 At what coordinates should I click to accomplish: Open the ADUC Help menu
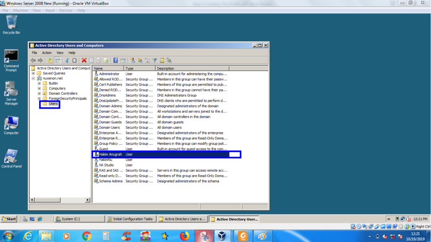pyautogui.click(x=72, y=53)
